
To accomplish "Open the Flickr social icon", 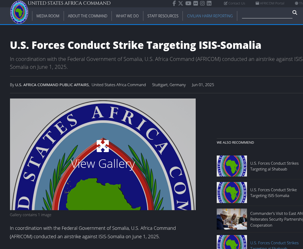I will [196, 3].
